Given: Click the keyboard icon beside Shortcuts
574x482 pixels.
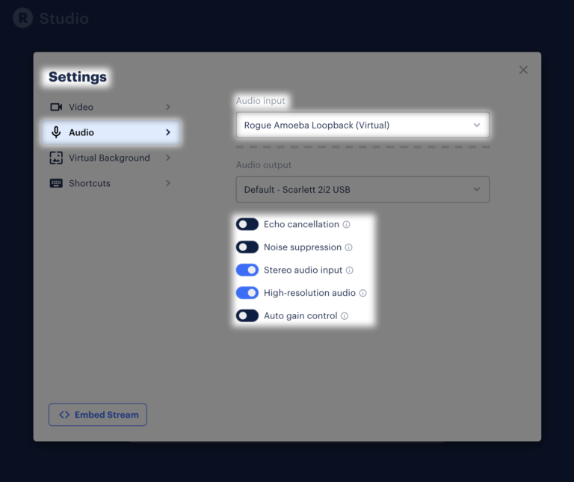Looking at the screenshot, I should (x=56, y=183).
